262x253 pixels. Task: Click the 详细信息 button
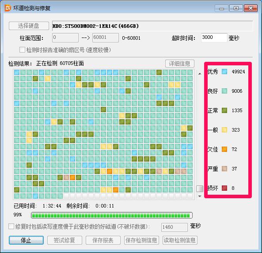coord(180,64)
